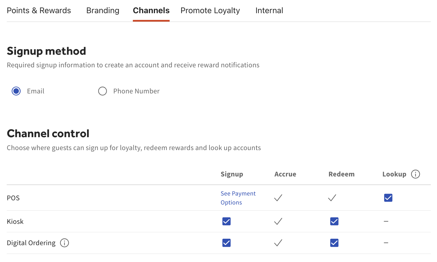Open the Points & Rewards tab
437x262 pixels.
pyautogui.click(x=39, y=10)
